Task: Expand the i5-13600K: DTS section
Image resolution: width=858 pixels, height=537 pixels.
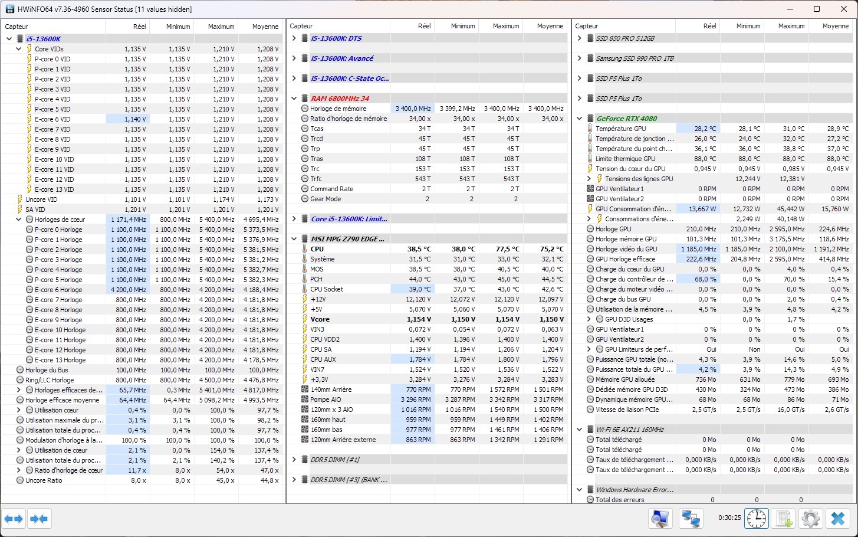Action: coord(294,38)
